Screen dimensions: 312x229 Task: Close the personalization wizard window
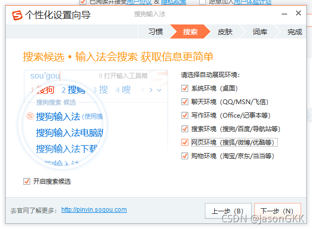point(298,14)
